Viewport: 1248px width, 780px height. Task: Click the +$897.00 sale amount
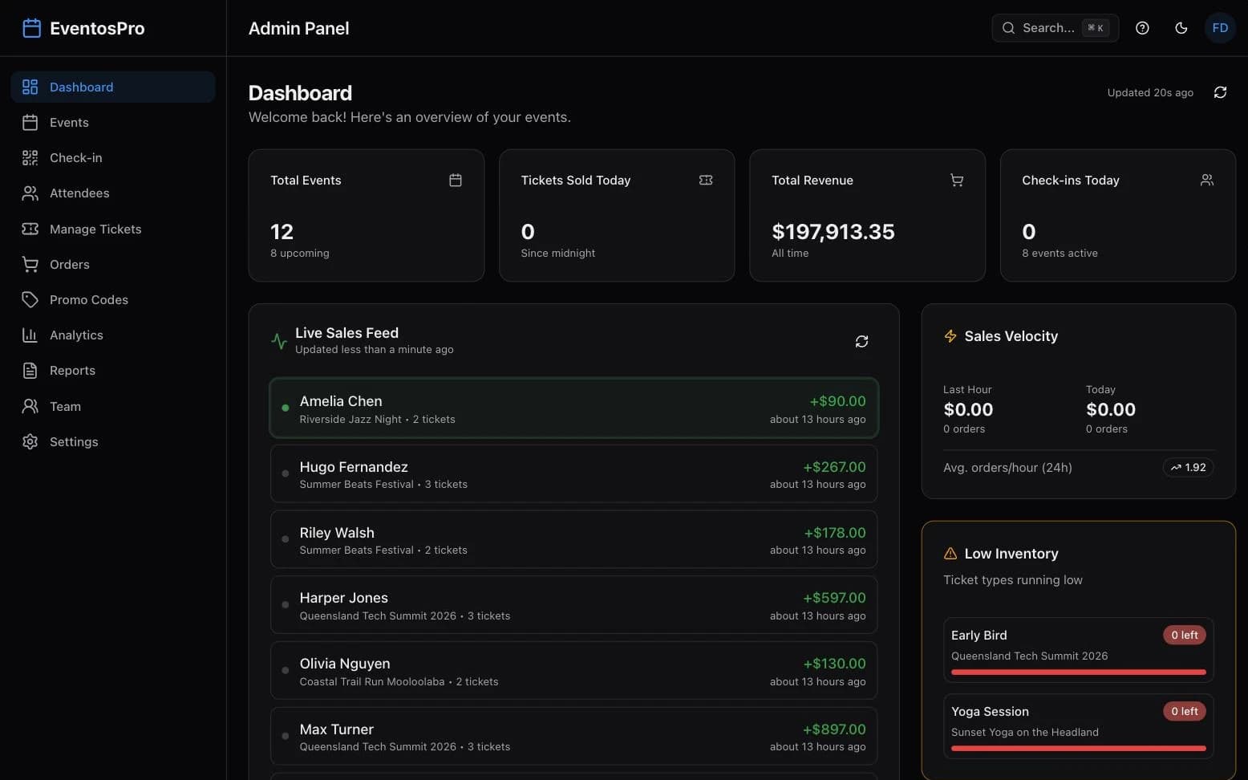tap(834, 729)
